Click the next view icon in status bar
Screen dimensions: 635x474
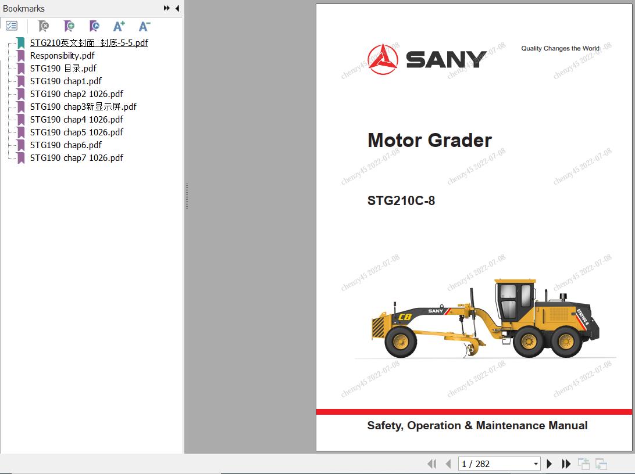pos(601,464)
